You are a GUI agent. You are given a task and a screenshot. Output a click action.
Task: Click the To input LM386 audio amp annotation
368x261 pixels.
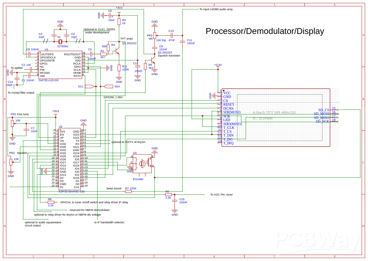pos(216,9)
